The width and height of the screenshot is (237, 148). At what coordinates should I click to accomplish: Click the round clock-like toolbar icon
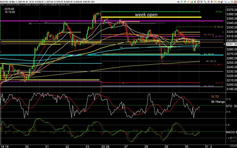pyautogui.click(x=198, y=2)
